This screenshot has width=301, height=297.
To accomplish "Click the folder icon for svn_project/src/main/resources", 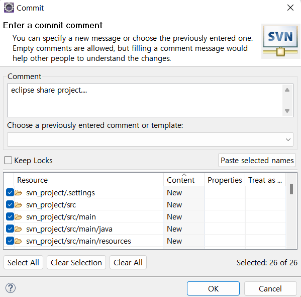I will (19, 241).
